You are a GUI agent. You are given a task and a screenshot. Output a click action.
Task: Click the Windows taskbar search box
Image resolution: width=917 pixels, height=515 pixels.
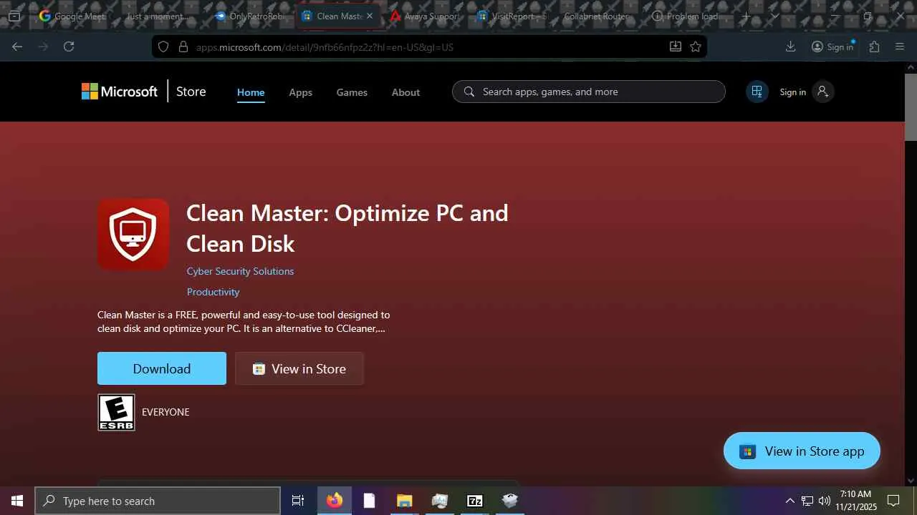pos(158,501)
